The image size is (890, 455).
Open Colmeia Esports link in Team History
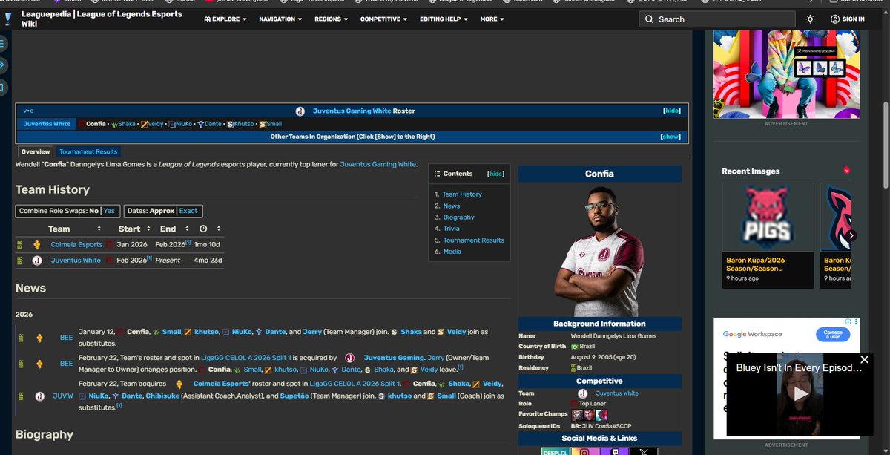coord(76,244)
